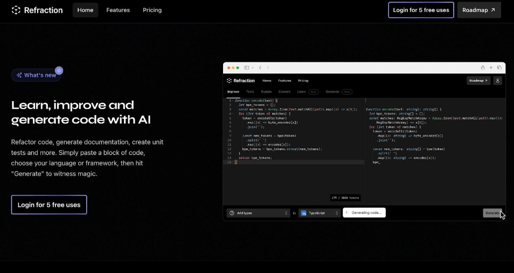This screenshot has width=514, height=273.
Task: Click the Roadmap button inside the demo window
Action: tap(478, 81)
